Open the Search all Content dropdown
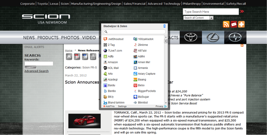267x135 pixels. pos(198,18)
